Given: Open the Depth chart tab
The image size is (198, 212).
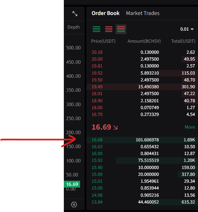Looking at the screenshot, I should coord(74,27).
